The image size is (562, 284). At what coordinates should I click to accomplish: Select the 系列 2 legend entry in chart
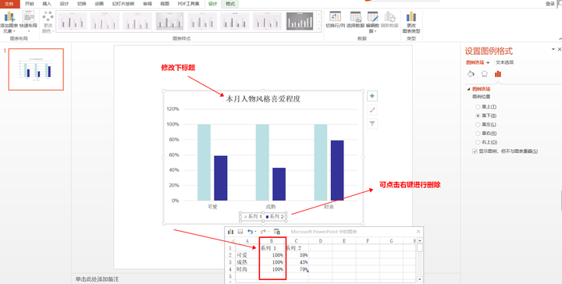275,217
